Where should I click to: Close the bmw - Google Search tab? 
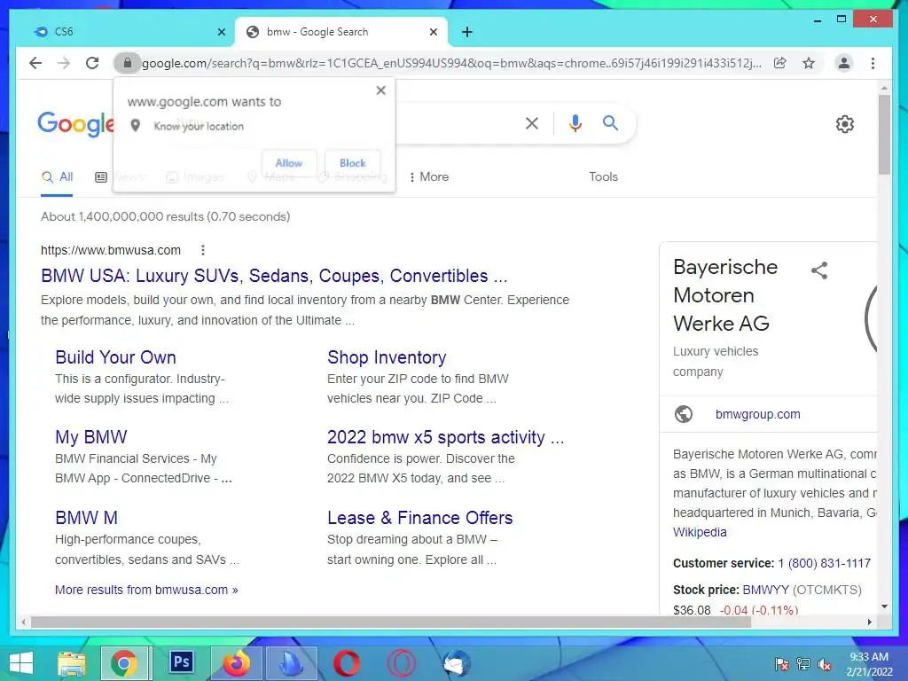tap(433, 33)
